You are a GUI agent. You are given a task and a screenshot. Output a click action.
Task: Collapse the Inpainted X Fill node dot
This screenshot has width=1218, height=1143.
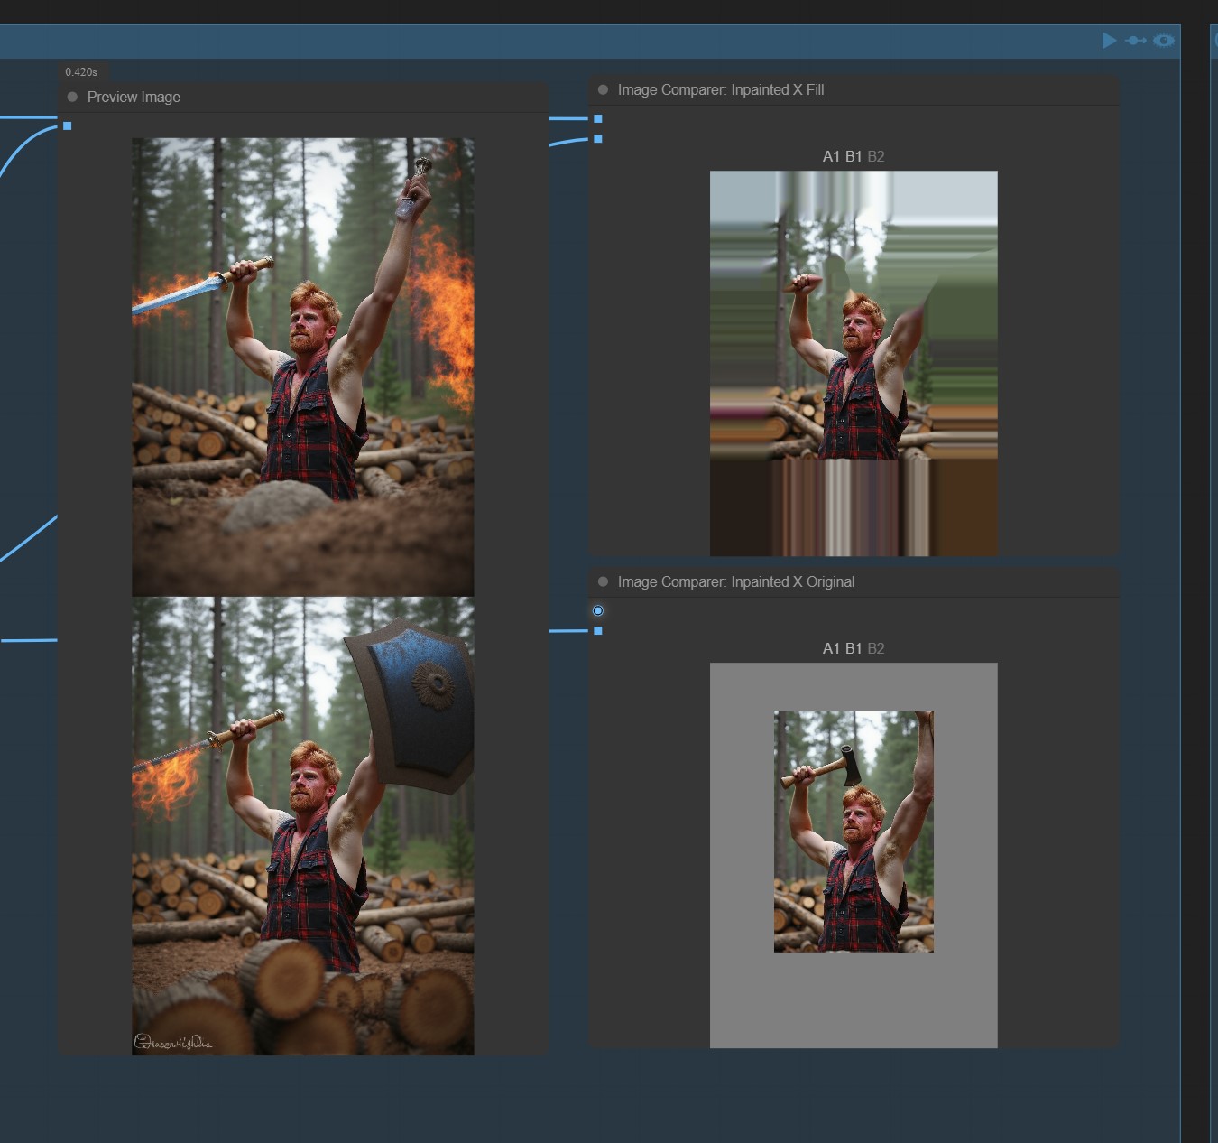[603, 89]
